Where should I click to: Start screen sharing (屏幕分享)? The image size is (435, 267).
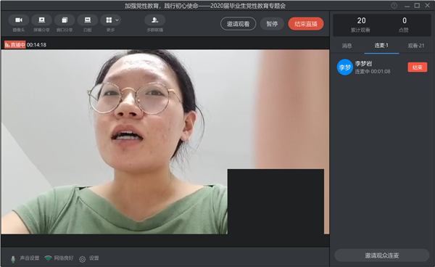click(x=41, y=20)
